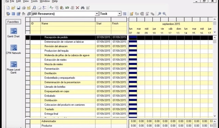Click the undo arrow toolbar icon
The image size is (219, 128).
(67, 8)
